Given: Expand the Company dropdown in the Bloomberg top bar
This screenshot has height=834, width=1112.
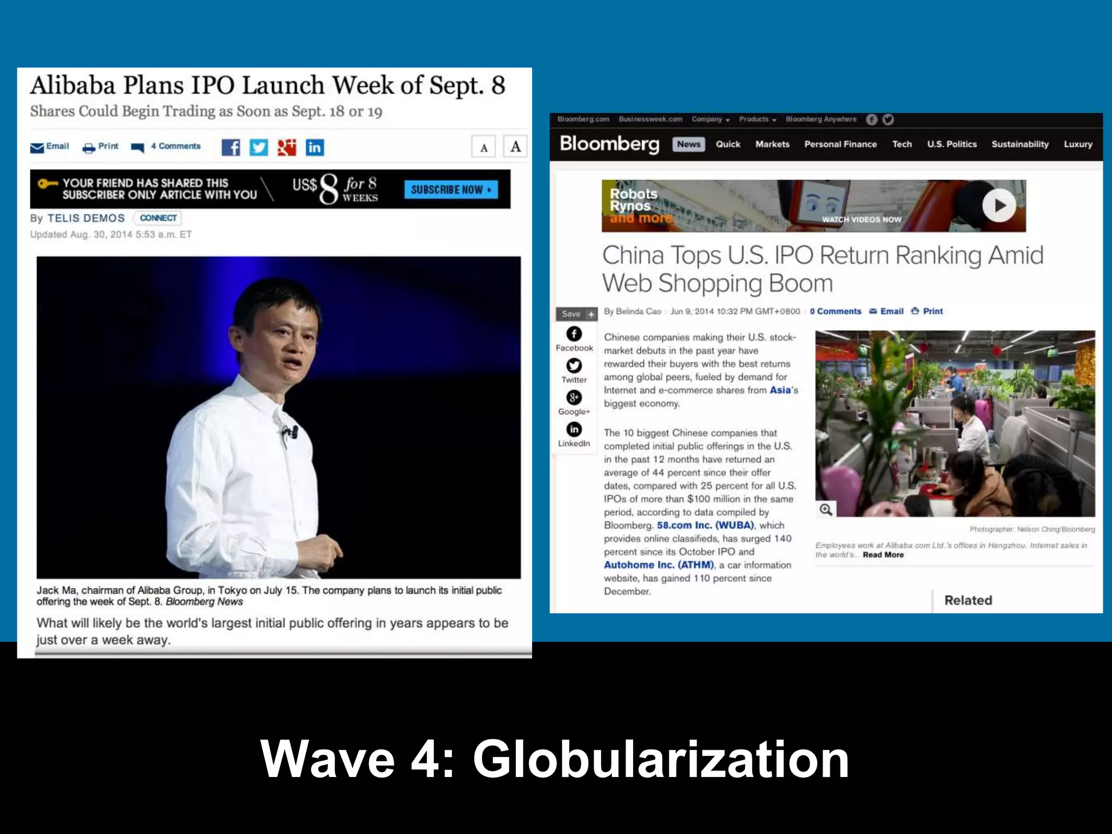Looking at the screenshot, I should coord(711,119).
